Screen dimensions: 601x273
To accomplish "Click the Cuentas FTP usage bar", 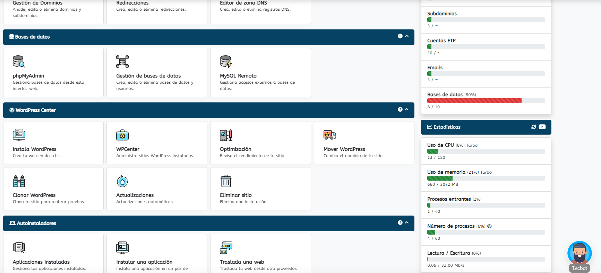I will (x=486, y=47).
